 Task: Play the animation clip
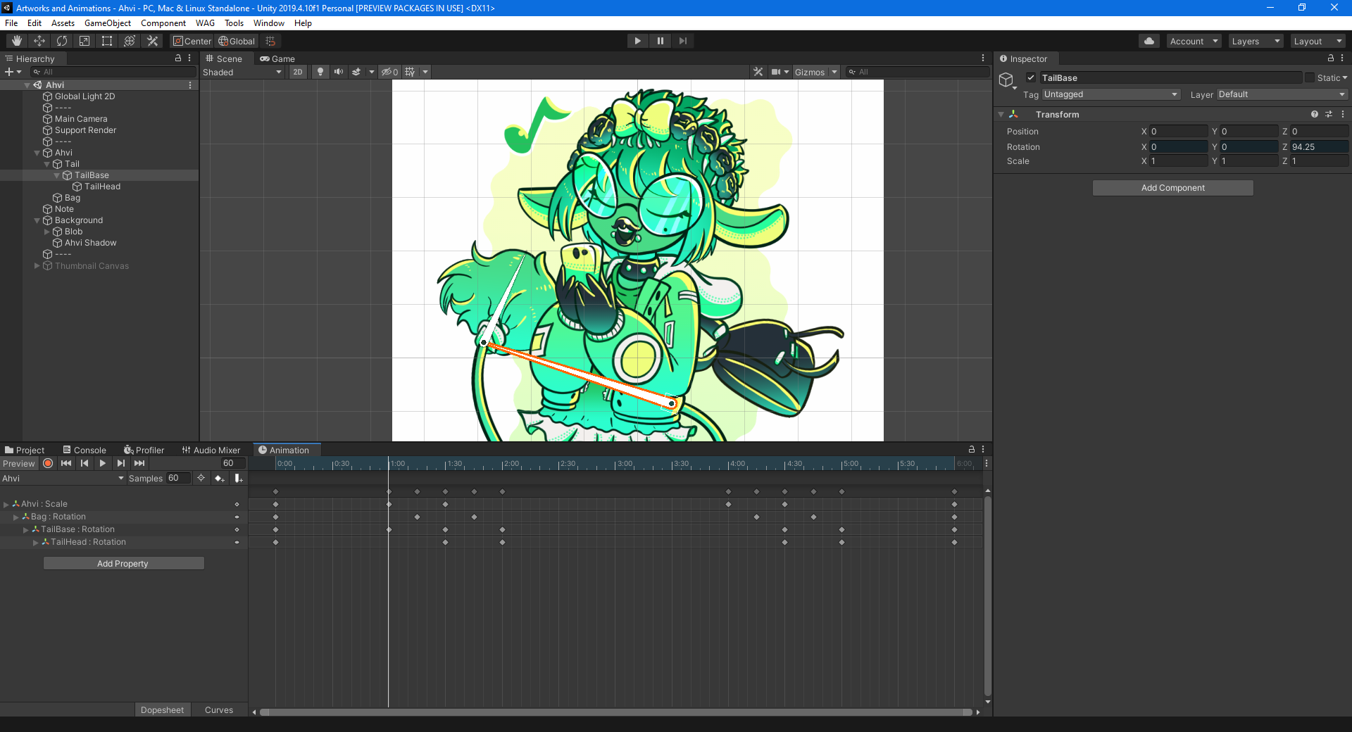(103, 463)
